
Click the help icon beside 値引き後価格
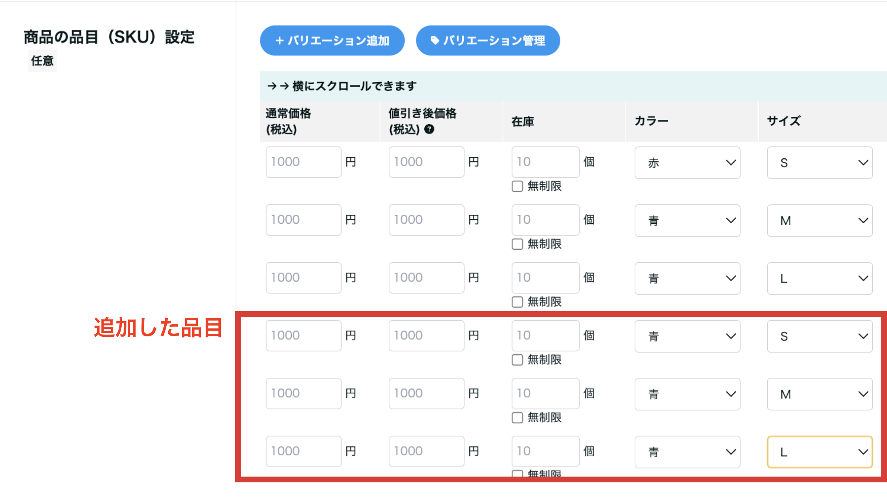click(429, 129)
